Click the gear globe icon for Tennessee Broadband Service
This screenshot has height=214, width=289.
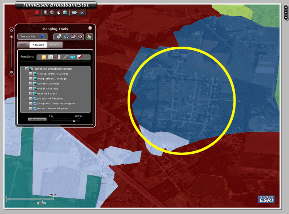(x=31, y=69)
